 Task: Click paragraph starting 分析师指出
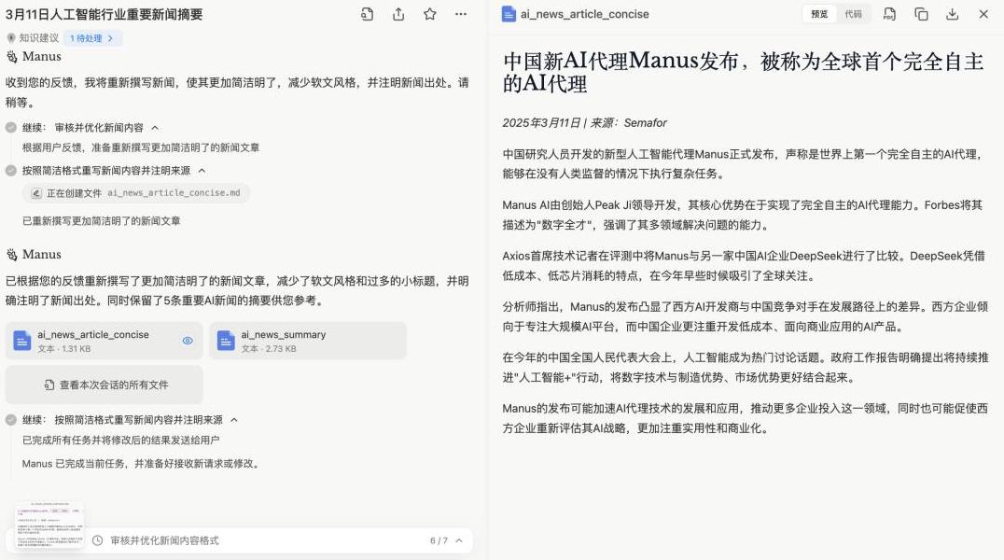(745, 316)
